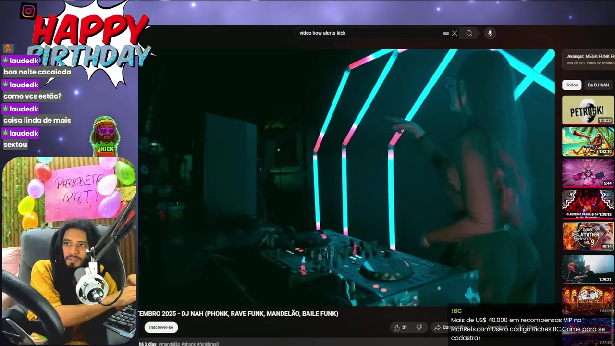This screenshot has height=346, width=615.
Task: Dislike the video with thumbs-down icon
Action: 419,327
